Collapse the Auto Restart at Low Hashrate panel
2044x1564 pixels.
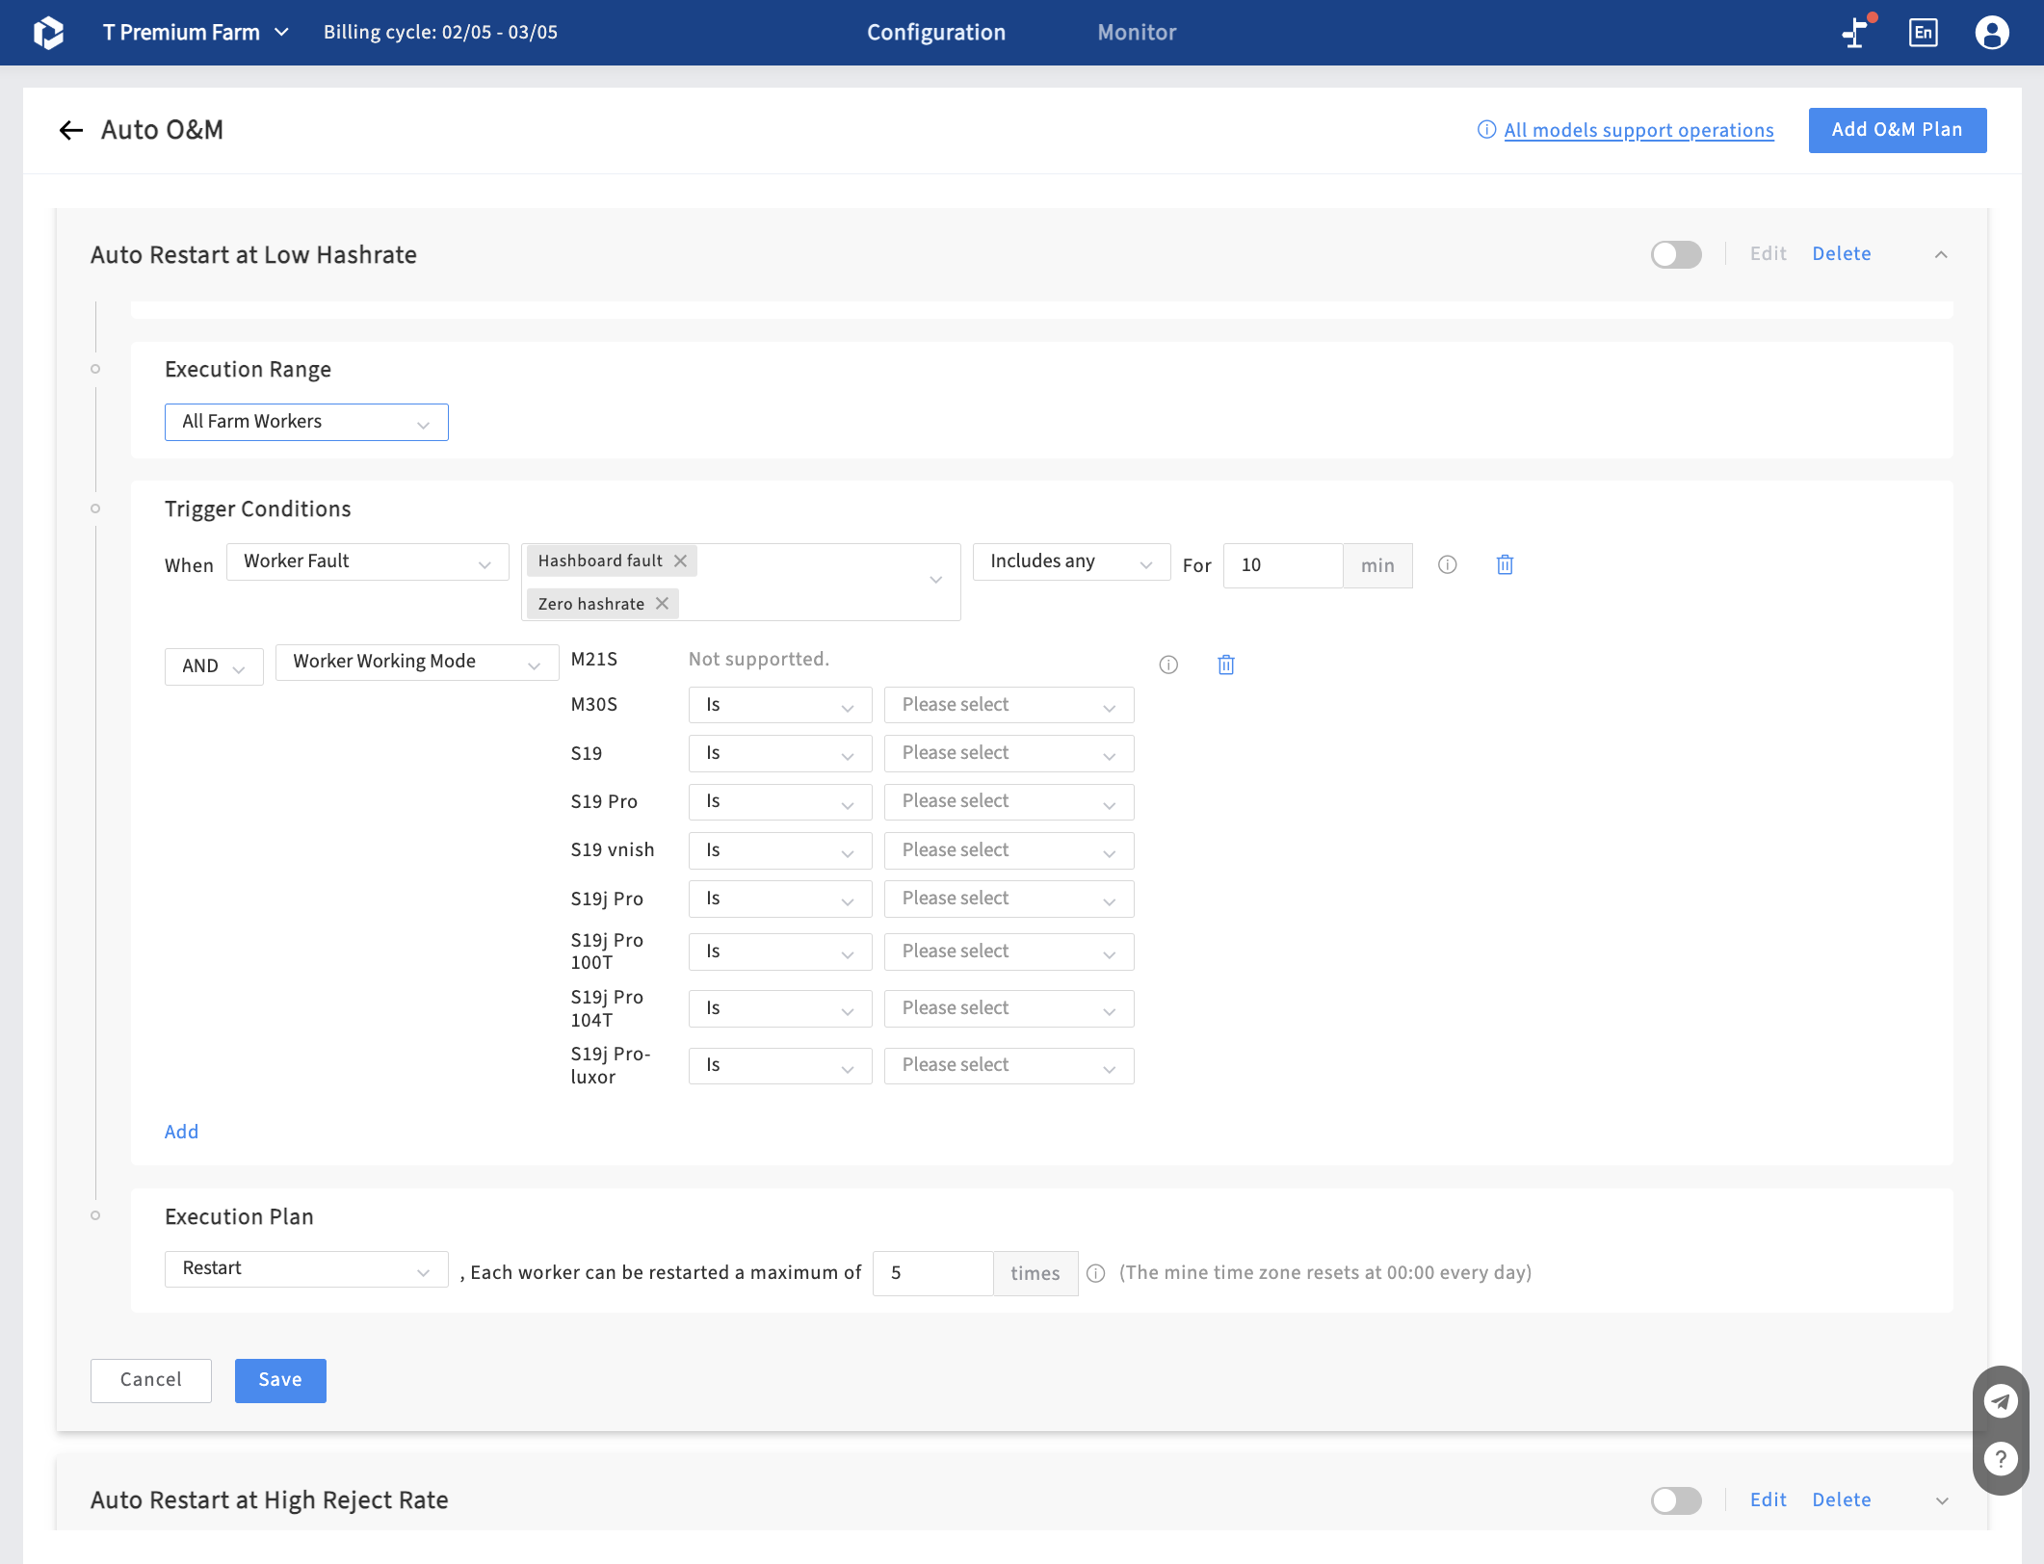pyautogui.click(x=1941, y=254)
